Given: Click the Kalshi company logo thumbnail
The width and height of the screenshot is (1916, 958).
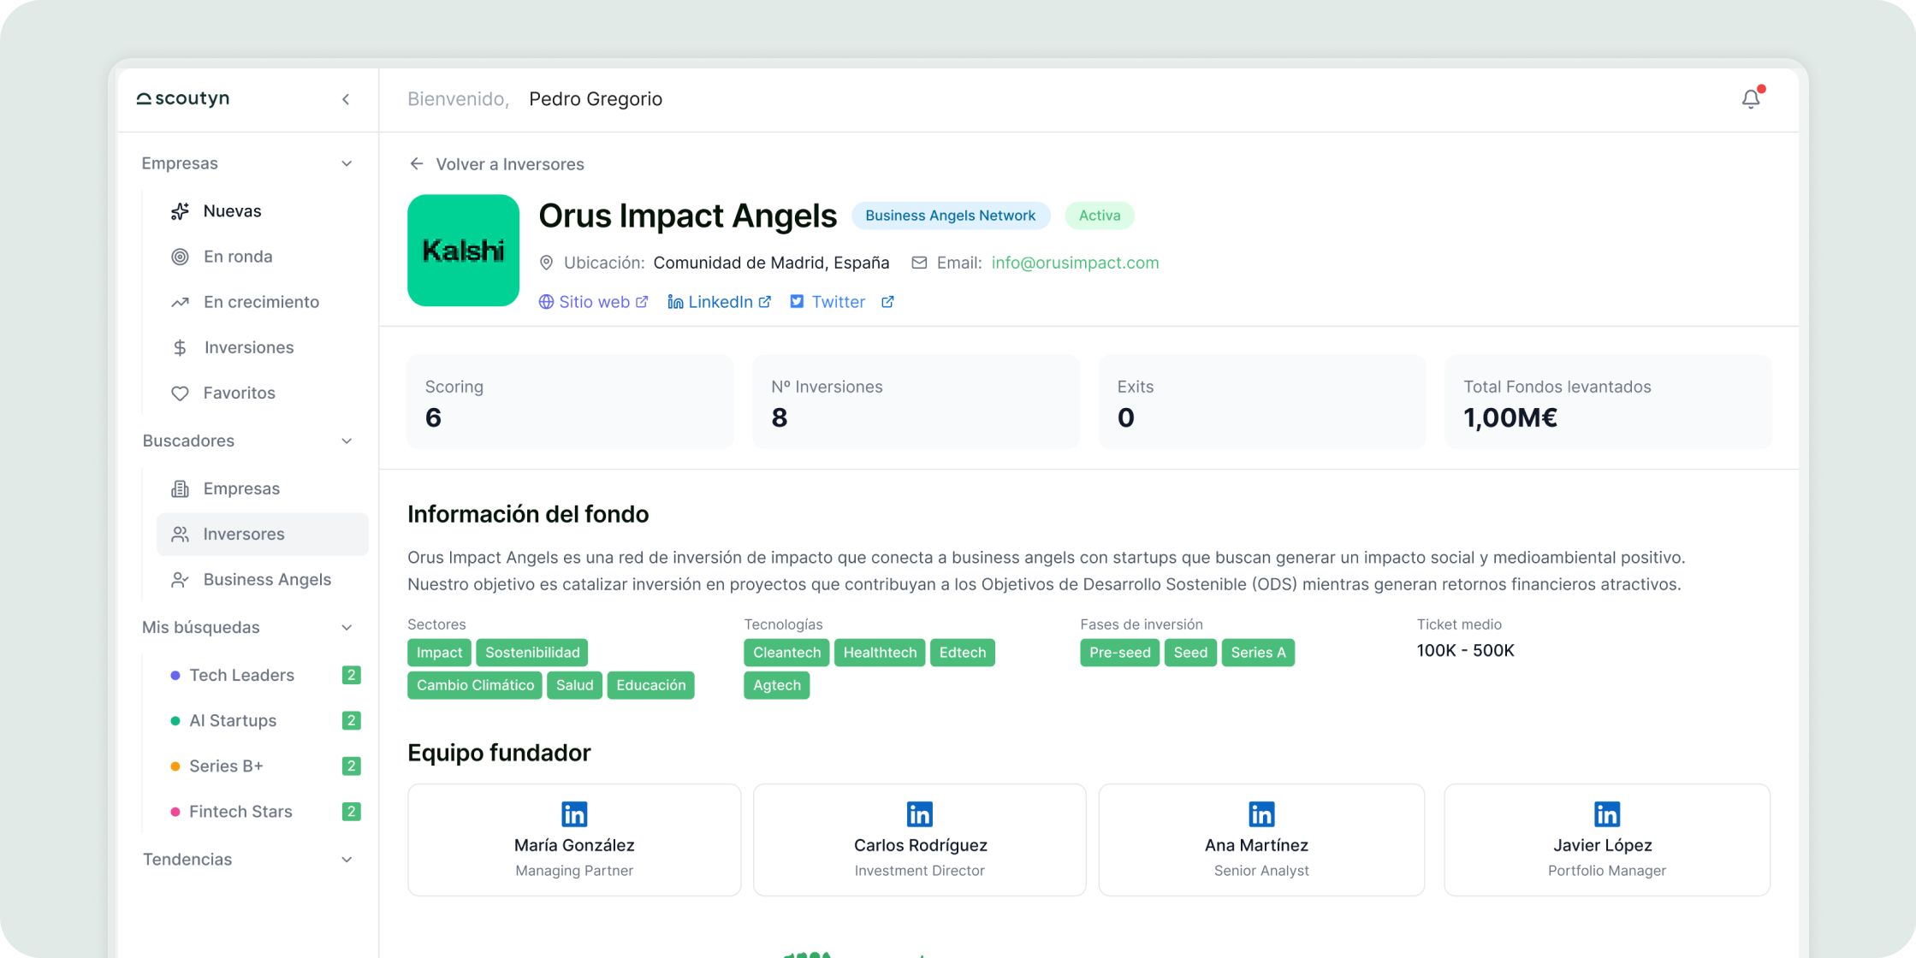Looking at the screenshot, I should tap(463, 251).
